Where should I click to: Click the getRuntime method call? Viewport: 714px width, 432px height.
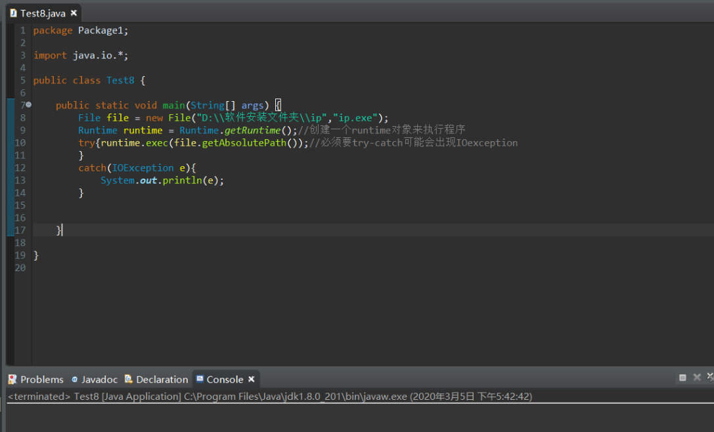(x=253, y=131)
